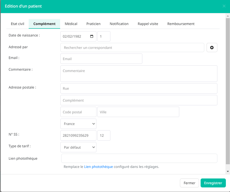Open the Type de tarif dropdown
Screen dimensions: 230x192
click(x=78, y=147)
